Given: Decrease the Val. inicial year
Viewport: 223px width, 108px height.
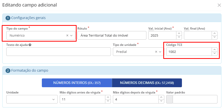Looking at the screenshot, I should (179, 37).
